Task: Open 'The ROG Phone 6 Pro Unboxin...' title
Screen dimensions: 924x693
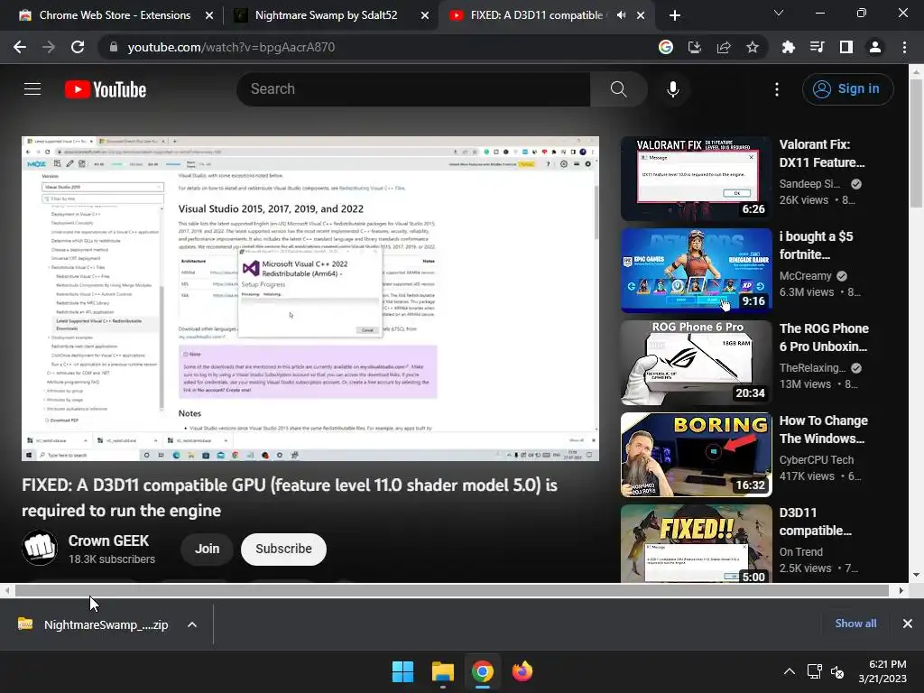Action: coord(824,337)
